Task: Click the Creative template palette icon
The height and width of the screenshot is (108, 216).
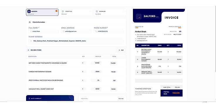Action: pyautogui.click(x=63, y=11)
